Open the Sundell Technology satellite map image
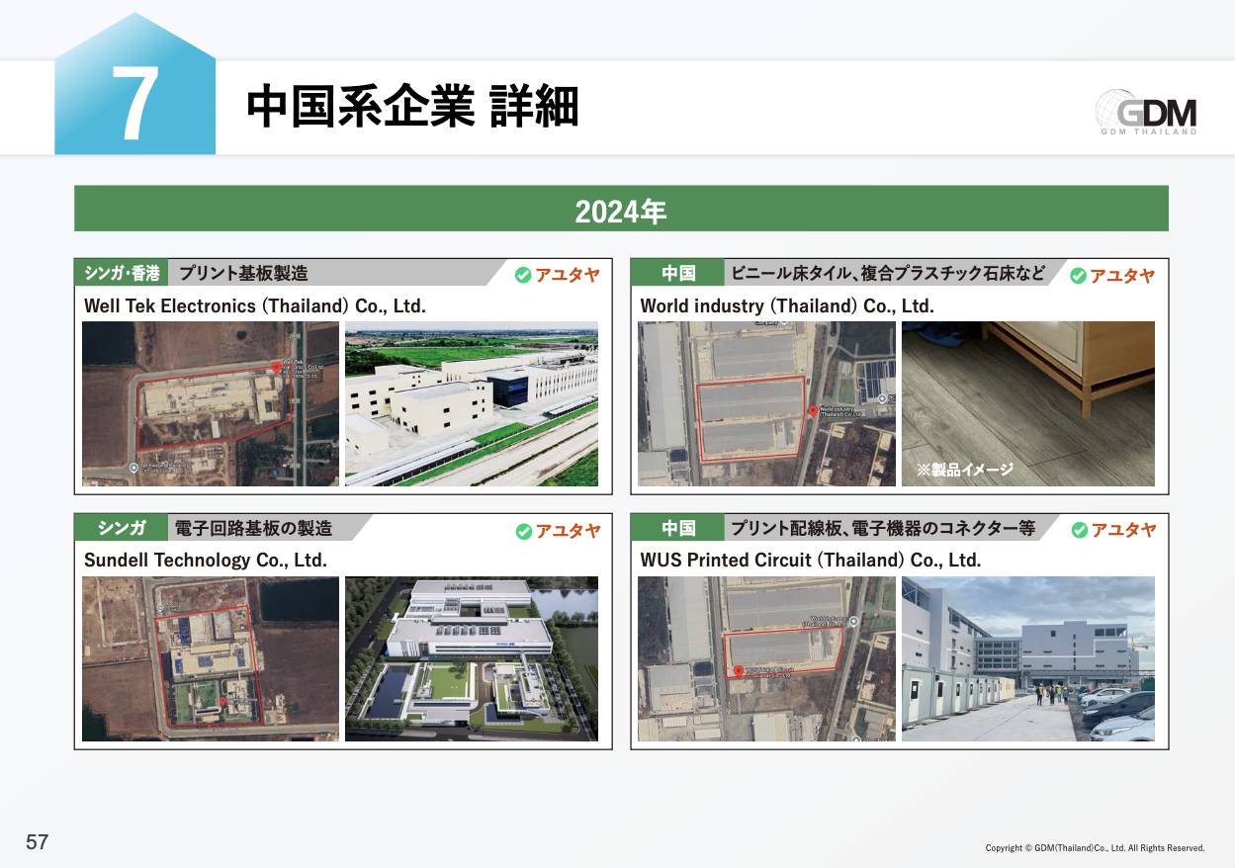This screenshot has width=1235, height=868. click(211, 659)
